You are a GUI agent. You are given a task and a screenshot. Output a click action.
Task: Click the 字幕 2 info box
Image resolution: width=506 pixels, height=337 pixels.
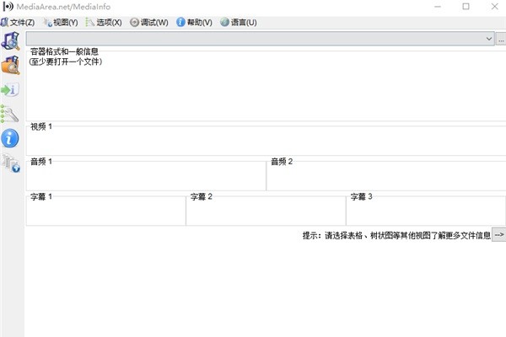click(x=266, y=211)
